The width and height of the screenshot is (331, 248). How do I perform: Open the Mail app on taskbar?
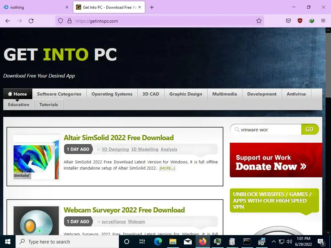pos(188,242)
